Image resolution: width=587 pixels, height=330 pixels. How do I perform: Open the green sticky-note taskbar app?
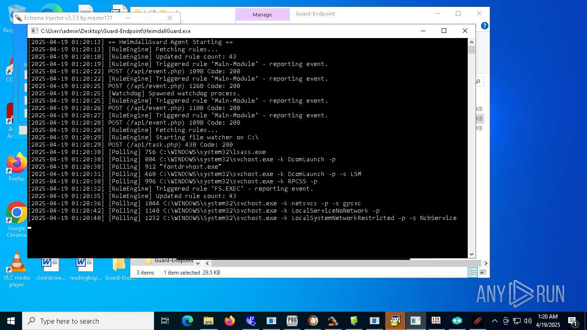tap(354, 321)
